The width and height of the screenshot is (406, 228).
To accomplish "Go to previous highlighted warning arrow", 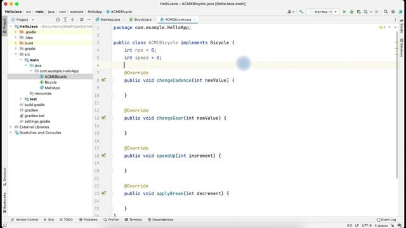I will 390,27.
